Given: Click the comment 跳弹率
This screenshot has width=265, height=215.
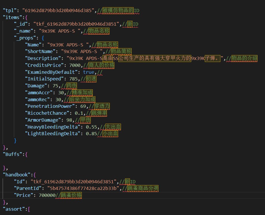Looking at the screenshot, I should click(99, 113).
